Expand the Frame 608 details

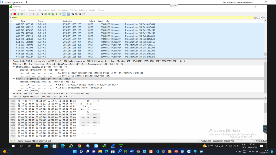click(11, 61)
